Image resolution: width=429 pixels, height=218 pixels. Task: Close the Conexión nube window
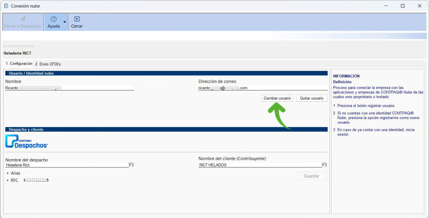click(x=419, y=6)
